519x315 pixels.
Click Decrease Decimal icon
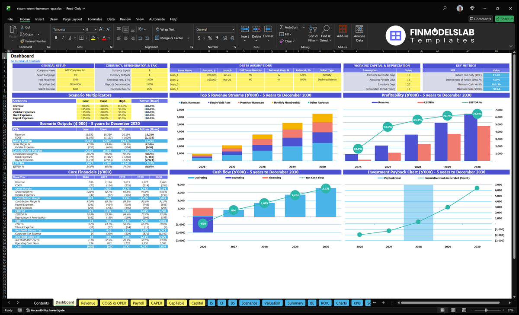pyautogui.click(x=232, y=38)
